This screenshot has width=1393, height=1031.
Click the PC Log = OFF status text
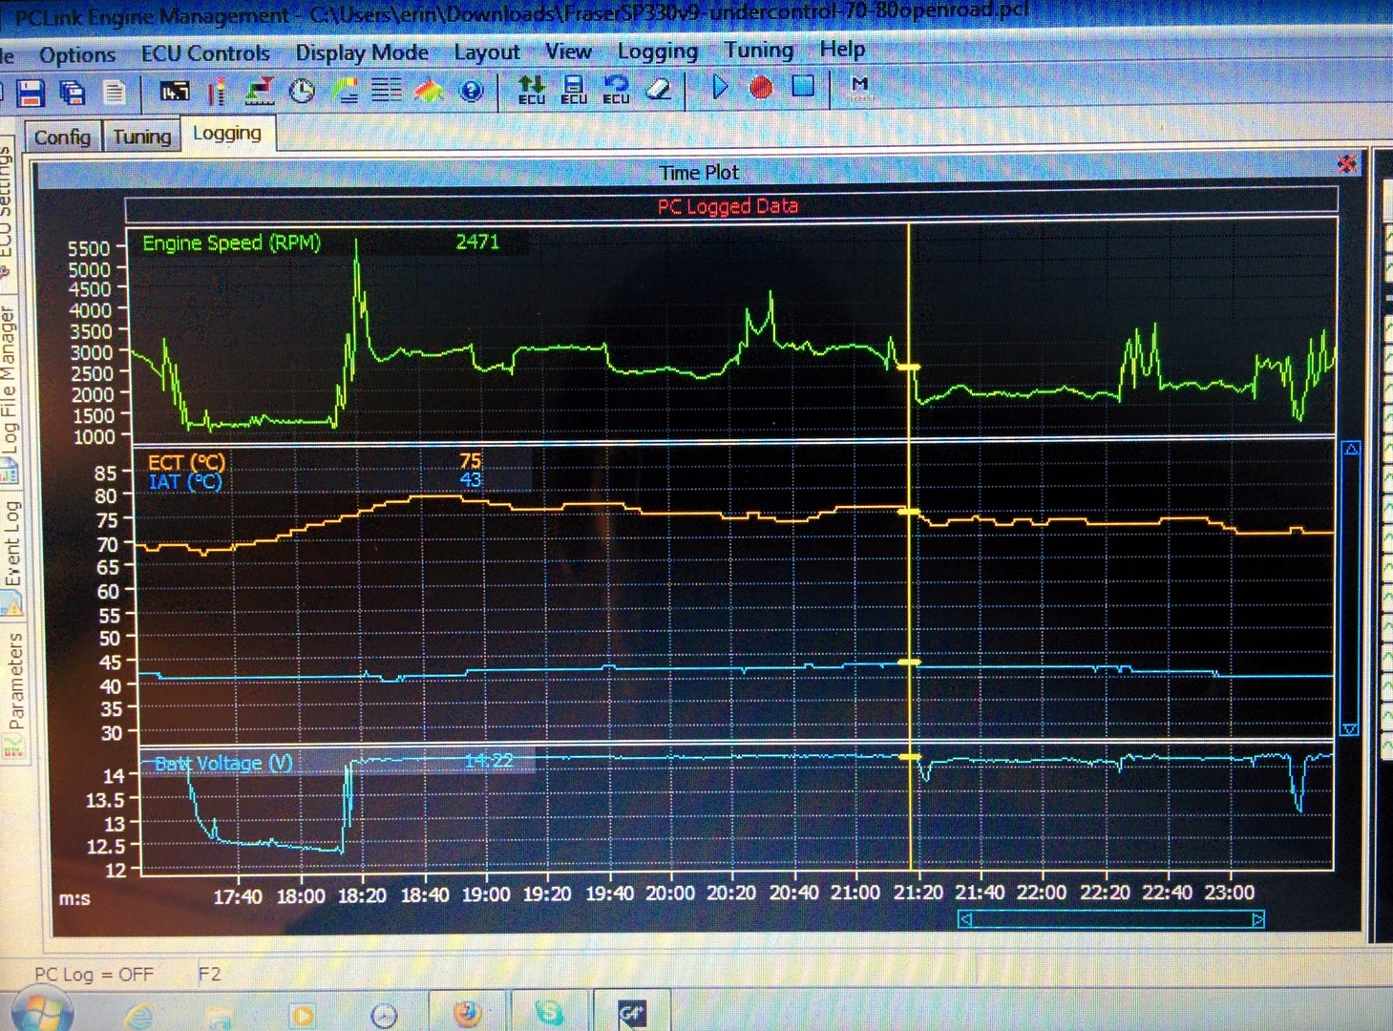pyautogui.click(x=94, y=975)
